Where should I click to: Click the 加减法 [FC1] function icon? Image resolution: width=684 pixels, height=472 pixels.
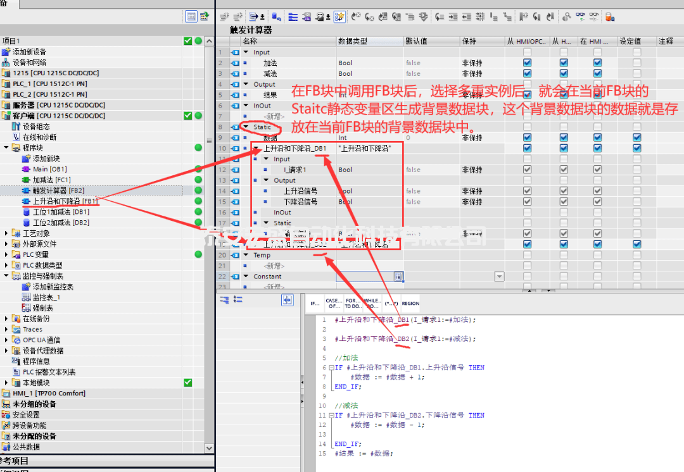pyautogui.click(x=26, y=180)
